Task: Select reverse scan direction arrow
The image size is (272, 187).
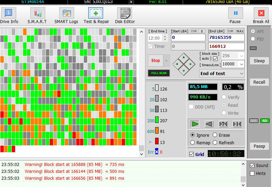Action: (209, 124)
